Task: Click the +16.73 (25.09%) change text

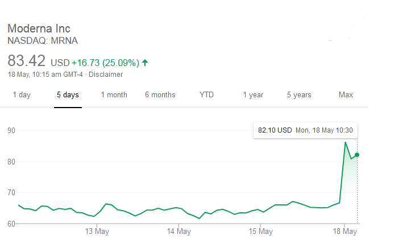Action: tap(105, 63)
